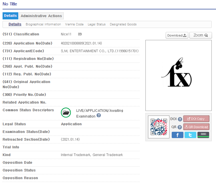
Task: Click the Nice11 classification text
Action: point(66,34)
